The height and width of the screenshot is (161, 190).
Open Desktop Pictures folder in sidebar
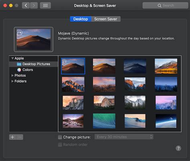click(x=33, y=64)
